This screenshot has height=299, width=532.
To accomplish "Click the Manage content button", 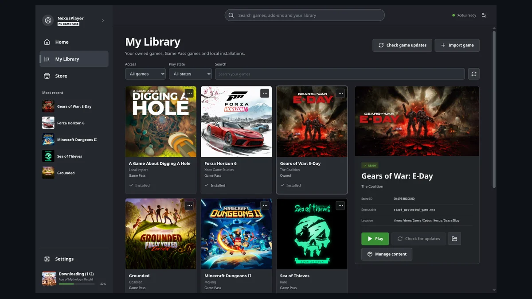I will (387, 254).
